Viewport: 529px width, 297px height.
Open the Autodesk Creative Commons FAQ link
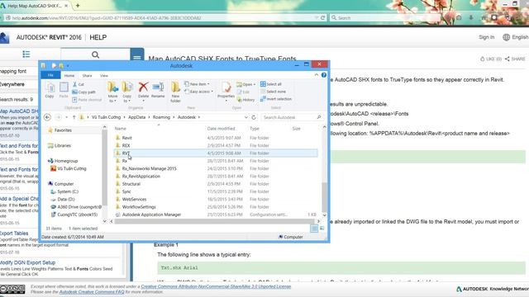click(x=92, y=292)
